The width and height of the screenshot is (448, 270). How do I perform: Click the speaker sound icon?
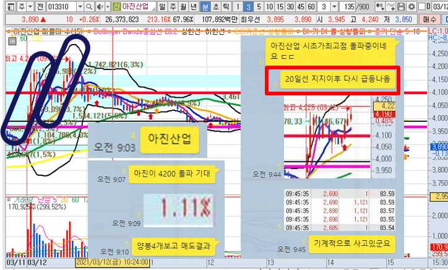tap(100, 6)
